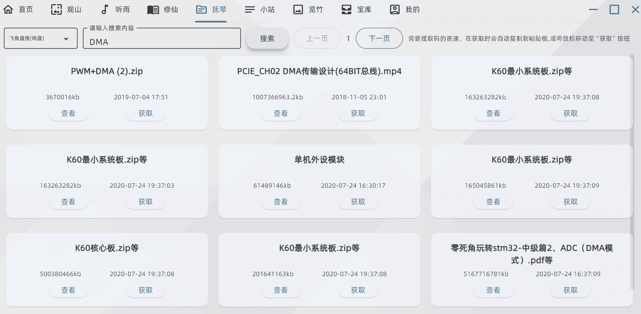Viewport: 641px width, 314px height.
Task: Click the music note icon 听雨
Action: [104, 9]
